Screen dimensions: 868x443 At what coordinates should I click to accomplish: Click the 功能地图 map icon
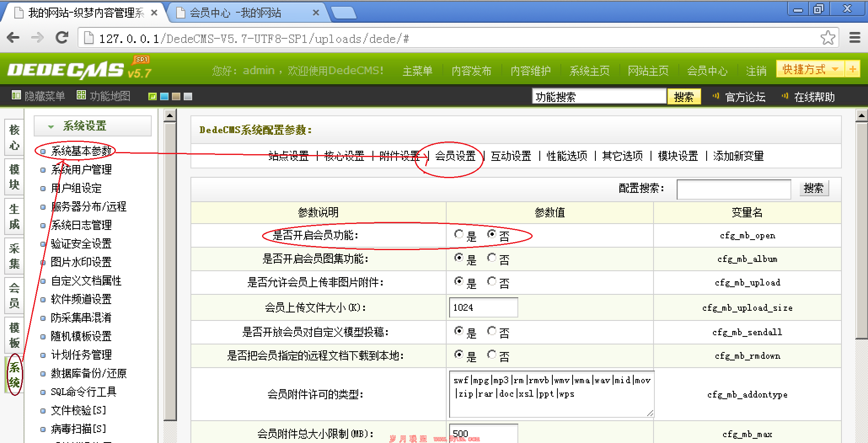(x=81, y=96)
